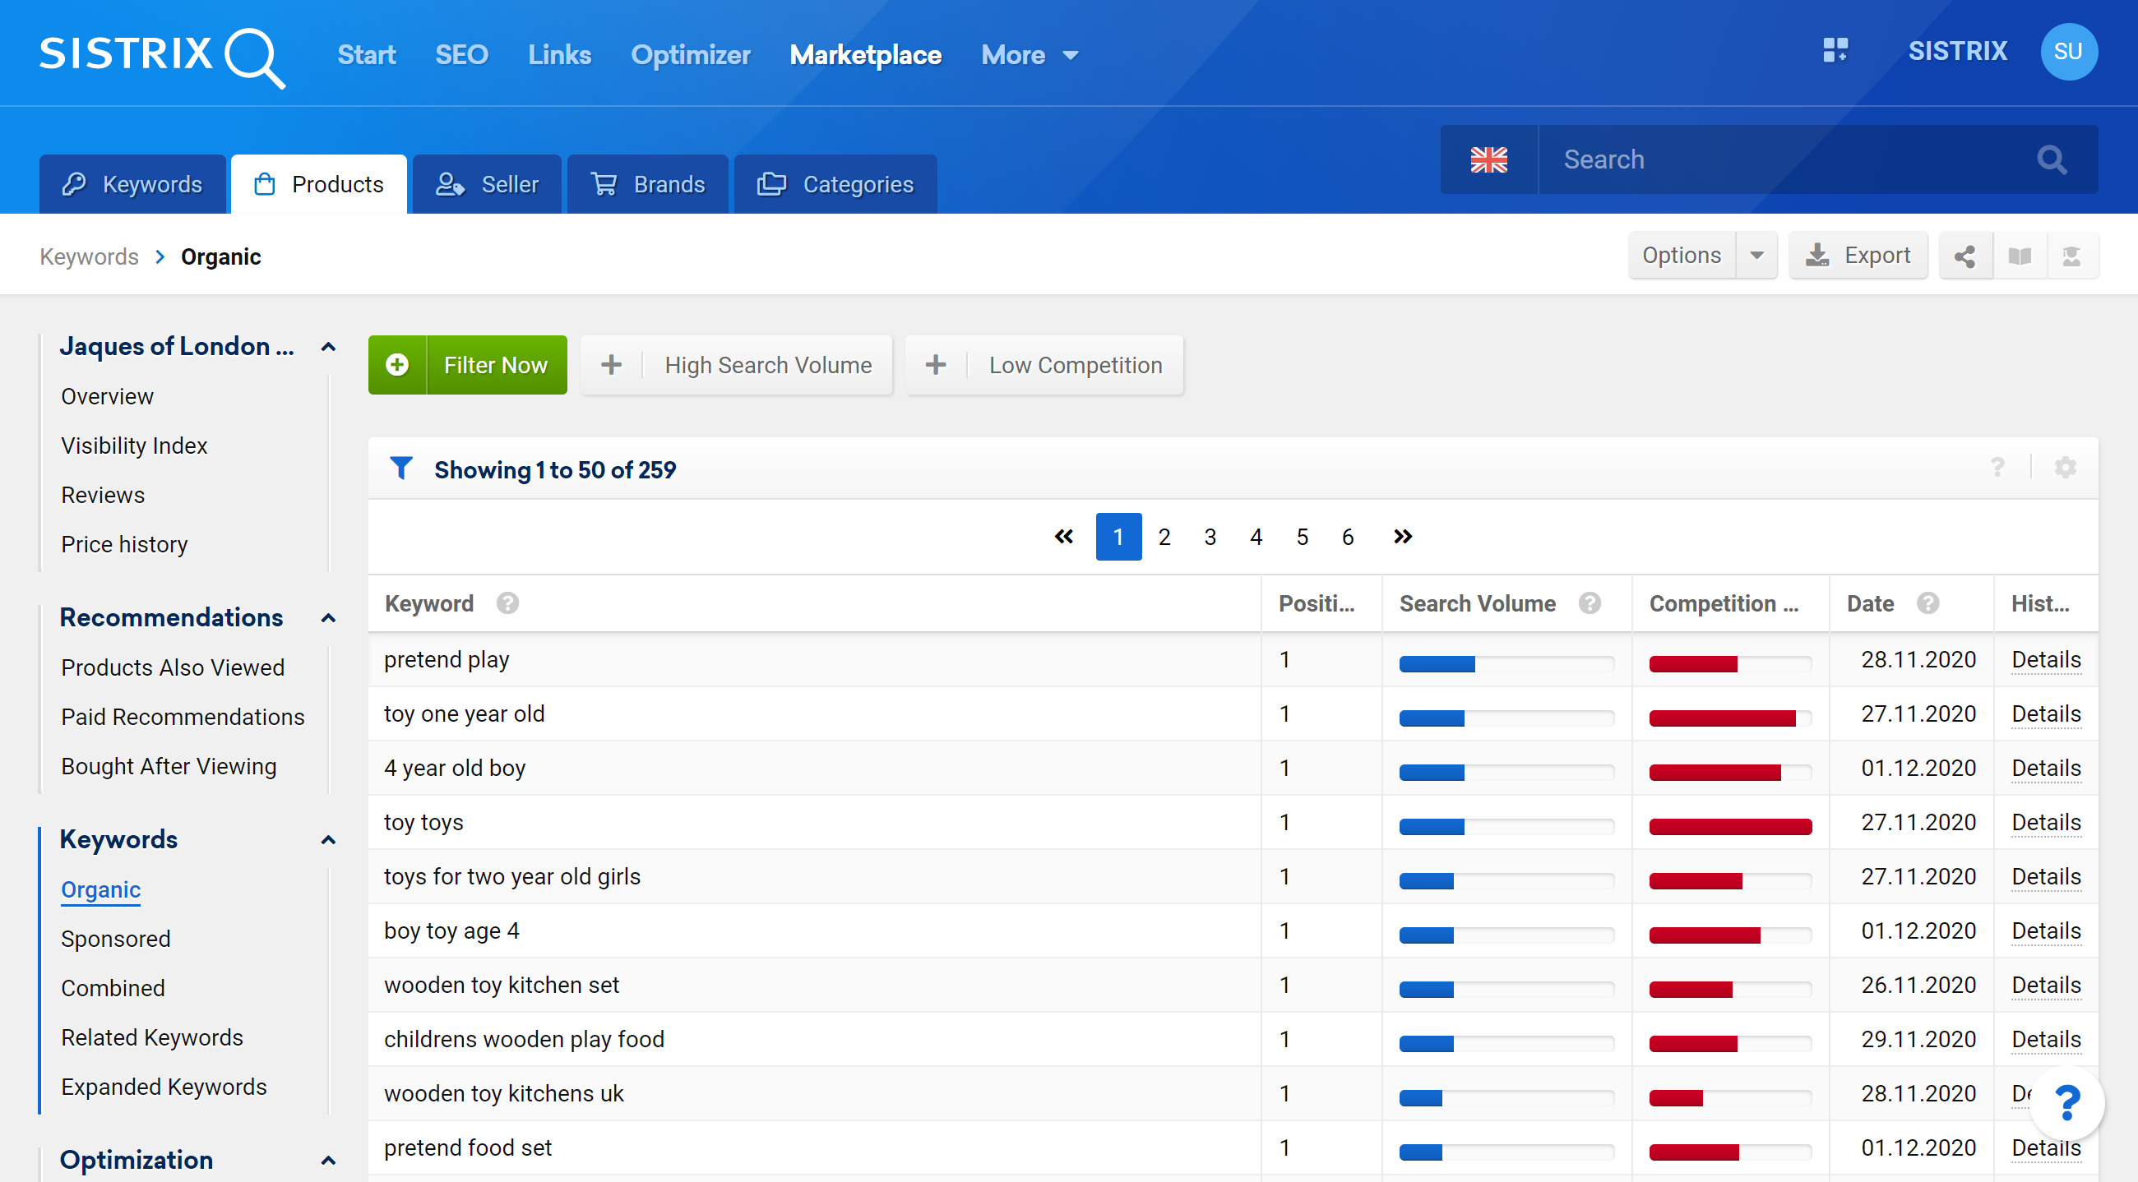Select the Products tab
The height and width of the screenshot is (1182, 2138).
(x=319, y=184)
